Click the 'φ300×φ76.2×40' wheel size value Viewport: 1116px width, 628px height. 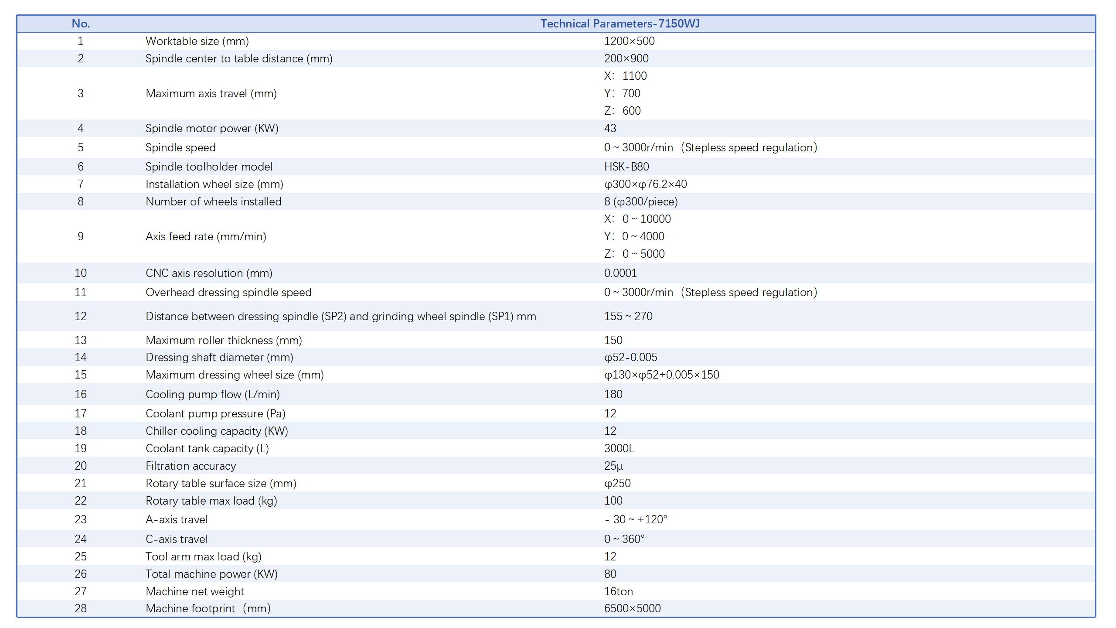tap(645, 184)
